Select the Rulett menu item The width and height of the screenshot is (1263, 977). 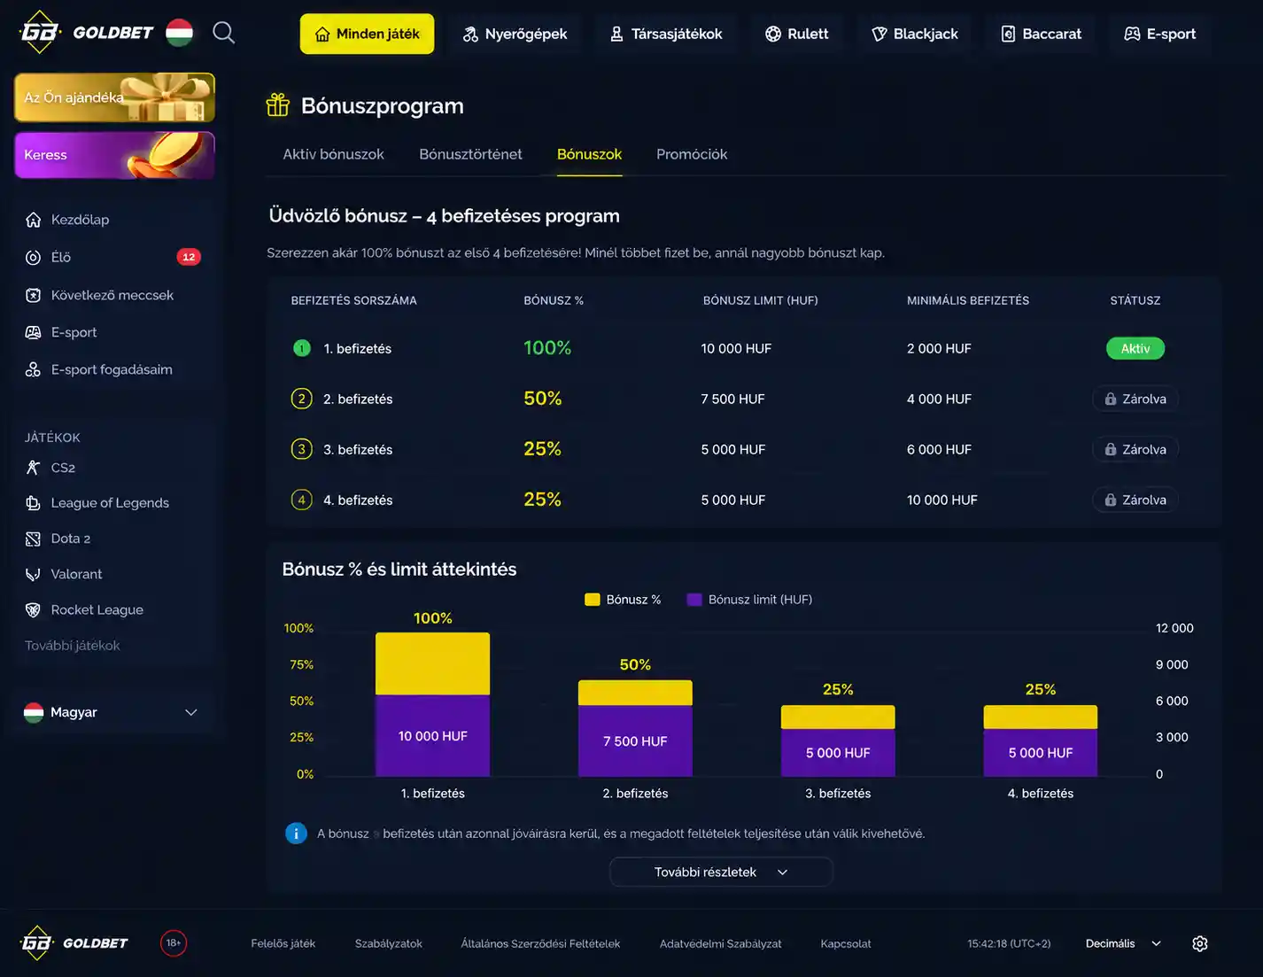coord(796,34)
